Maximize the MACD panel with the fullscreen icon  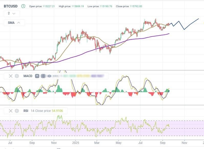43,76
